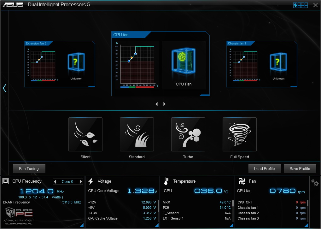321x229 pixels.
Task: Click the PCH temperature row
Action: (x=197, y=208)
